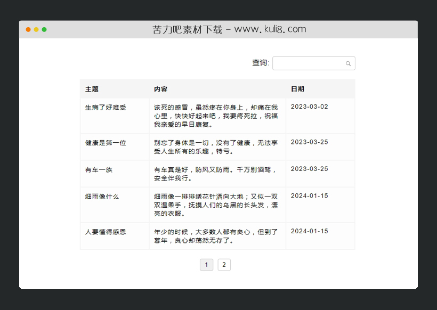Select the row titled 有车一族

click(x=100, y=169)
